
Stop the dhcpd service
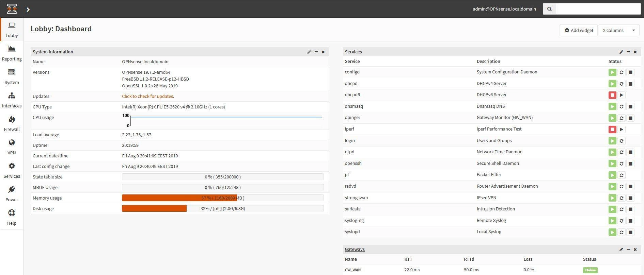coord(630,84)
